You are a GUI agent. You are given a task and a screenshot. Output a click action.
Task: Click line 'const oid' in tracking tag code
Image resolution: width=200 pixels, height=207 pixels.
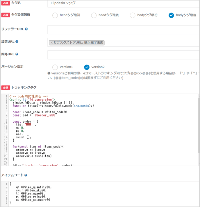pyautogui.click(x=35, y=115)
